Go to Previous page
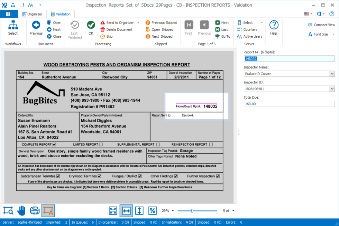The image size is (339, 226). click(204, 28)
